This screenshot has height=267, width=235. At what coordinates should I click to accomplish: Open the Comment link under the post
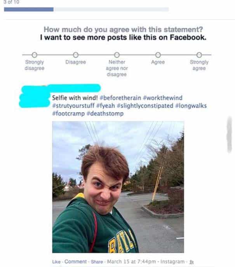tap(75, 262)
